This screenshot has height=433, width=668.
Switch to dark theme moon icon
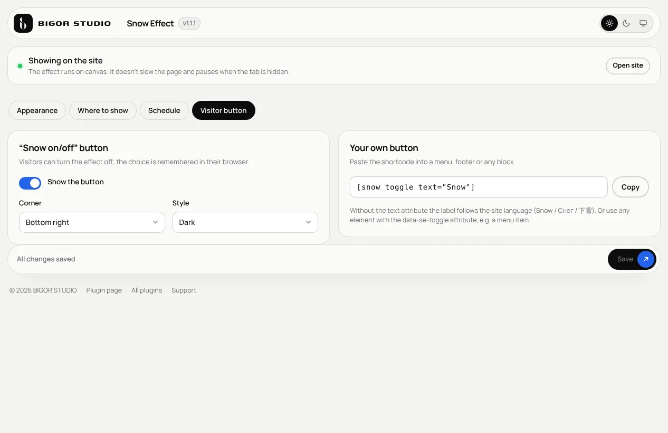[626, 23]
